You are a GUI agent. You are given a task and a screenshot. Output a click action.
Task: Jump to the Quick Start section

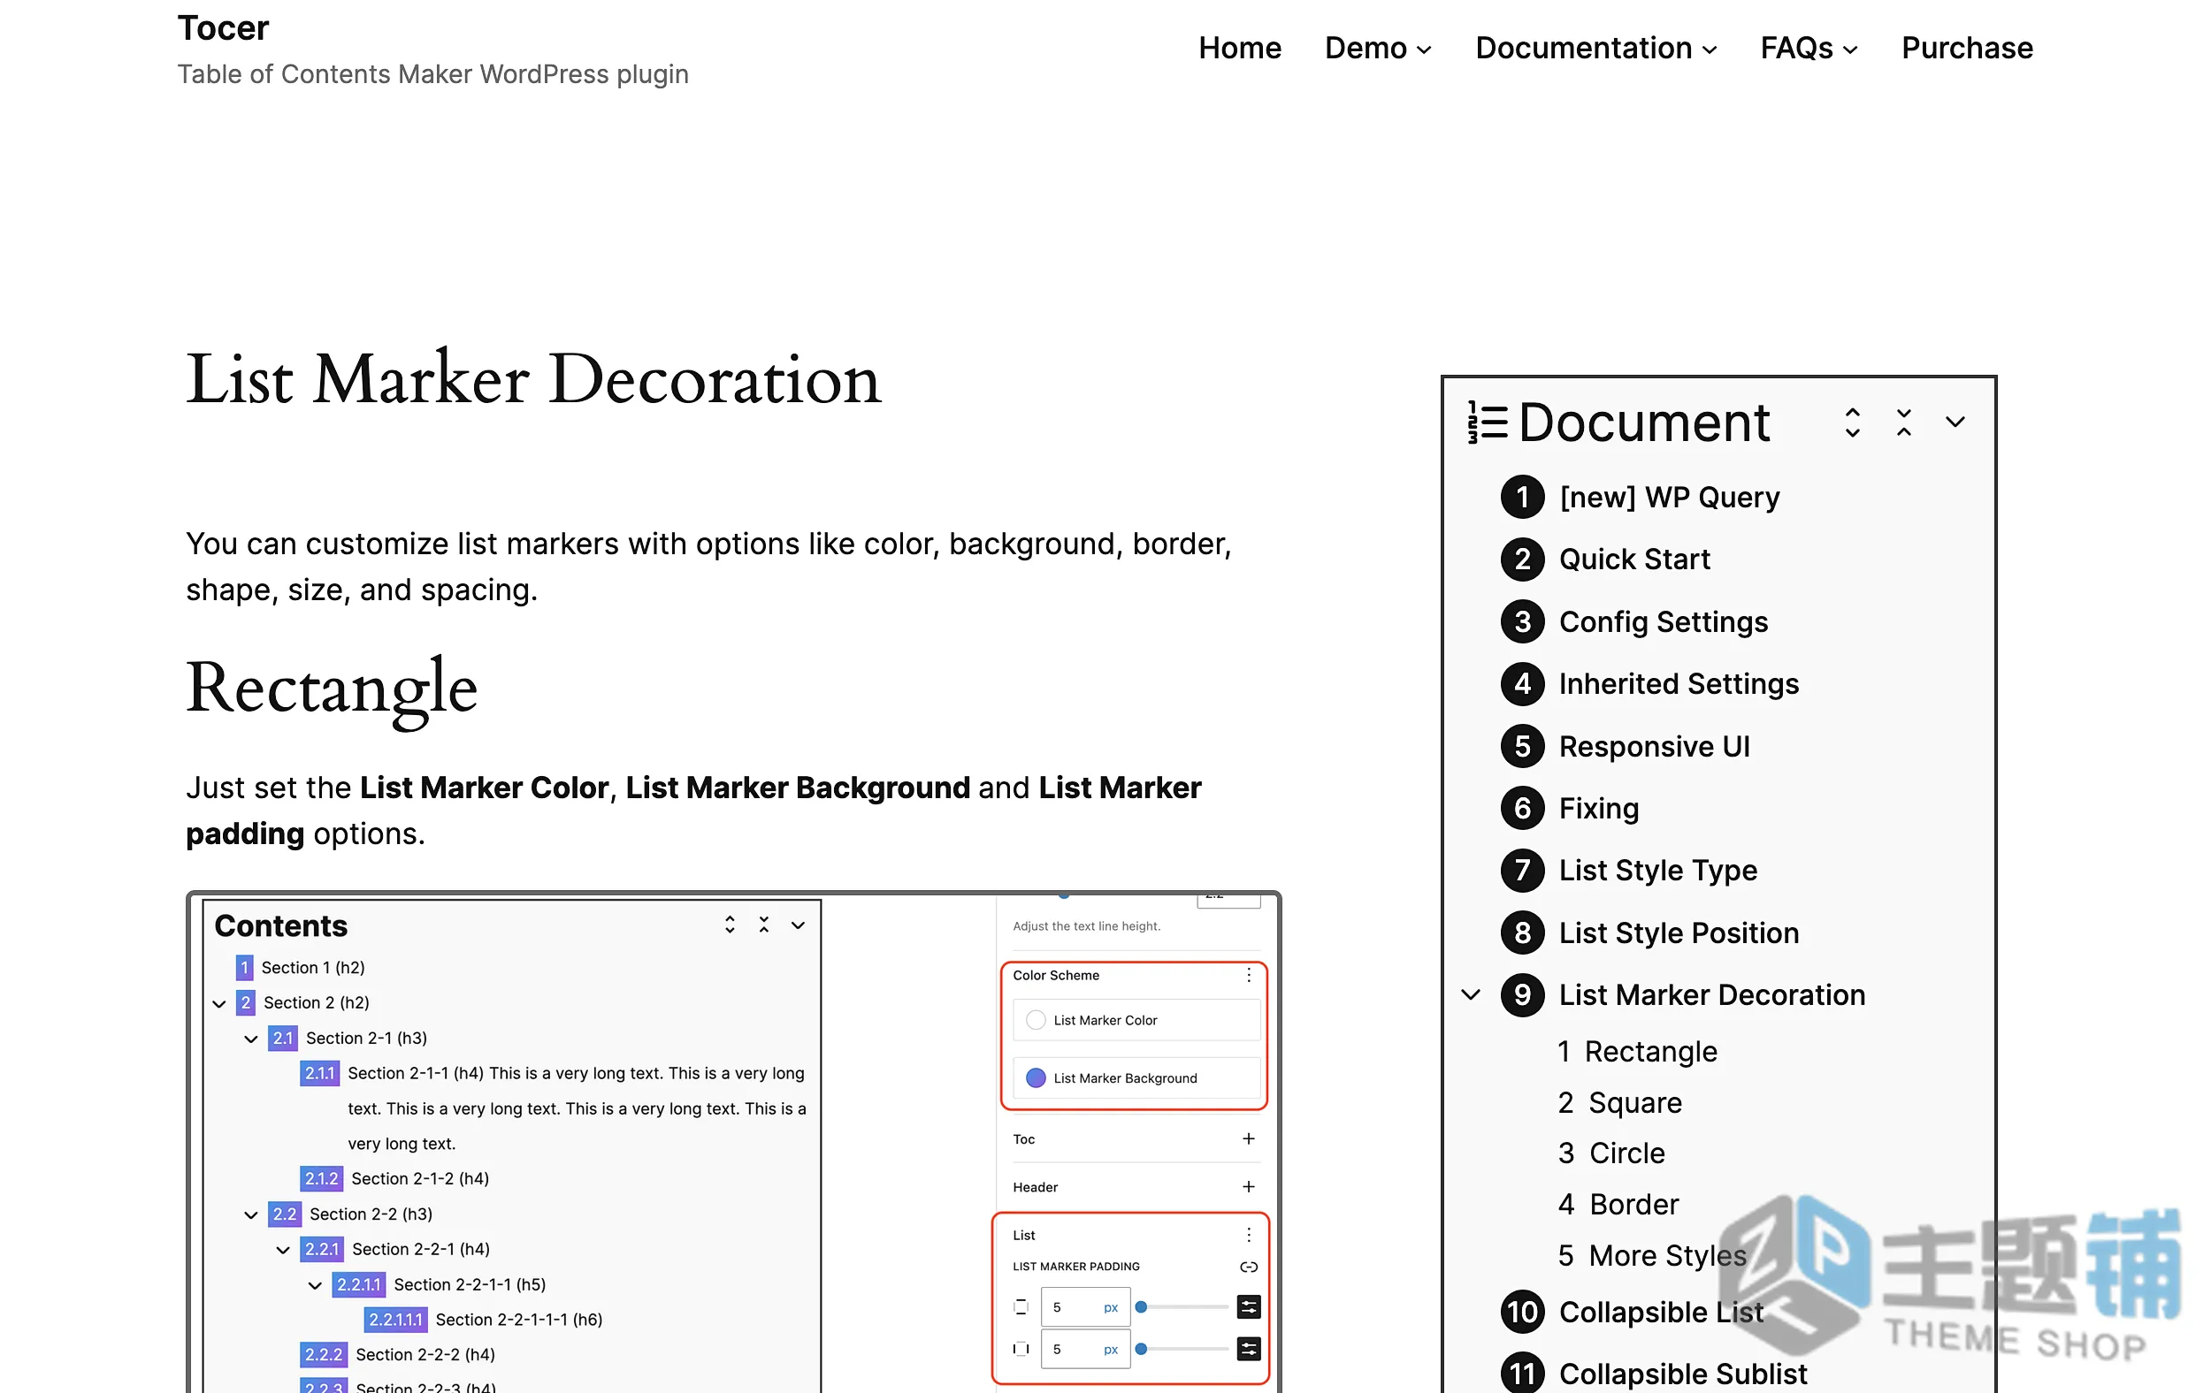(1633, 559)
